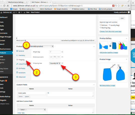Select multicolor bags gallery thumbnail
The image size is (135, 115).
(x=123, y=45)
